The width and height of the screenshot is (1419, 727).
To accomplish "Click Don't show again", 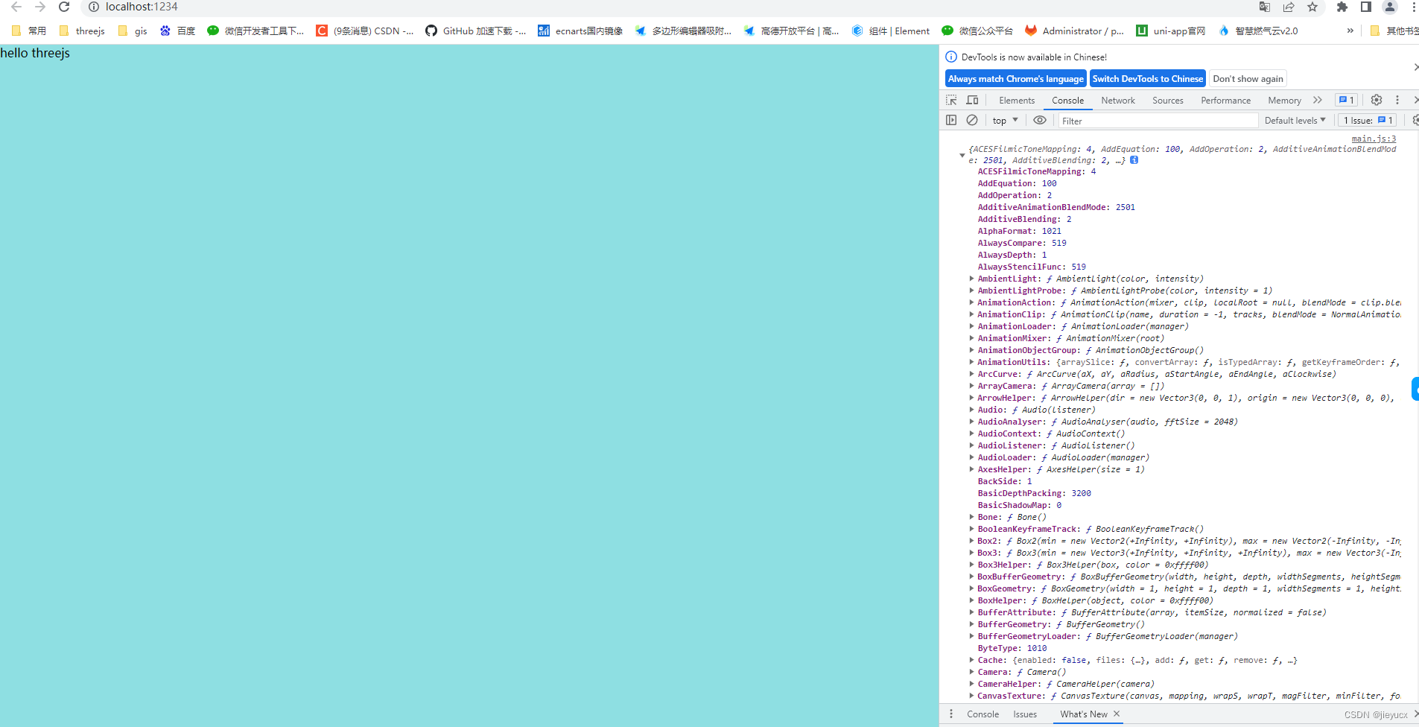I will (x=1248, y=78).
